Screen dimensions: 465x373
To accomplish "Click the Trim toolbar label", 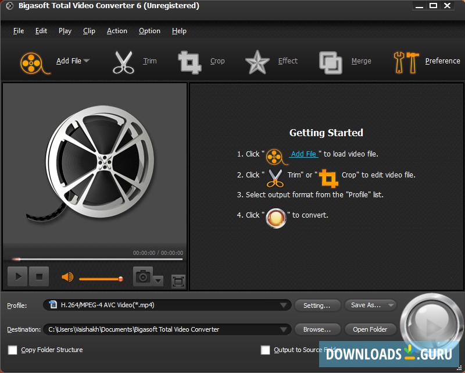I will pyautogui.click(x=150, y=61).
